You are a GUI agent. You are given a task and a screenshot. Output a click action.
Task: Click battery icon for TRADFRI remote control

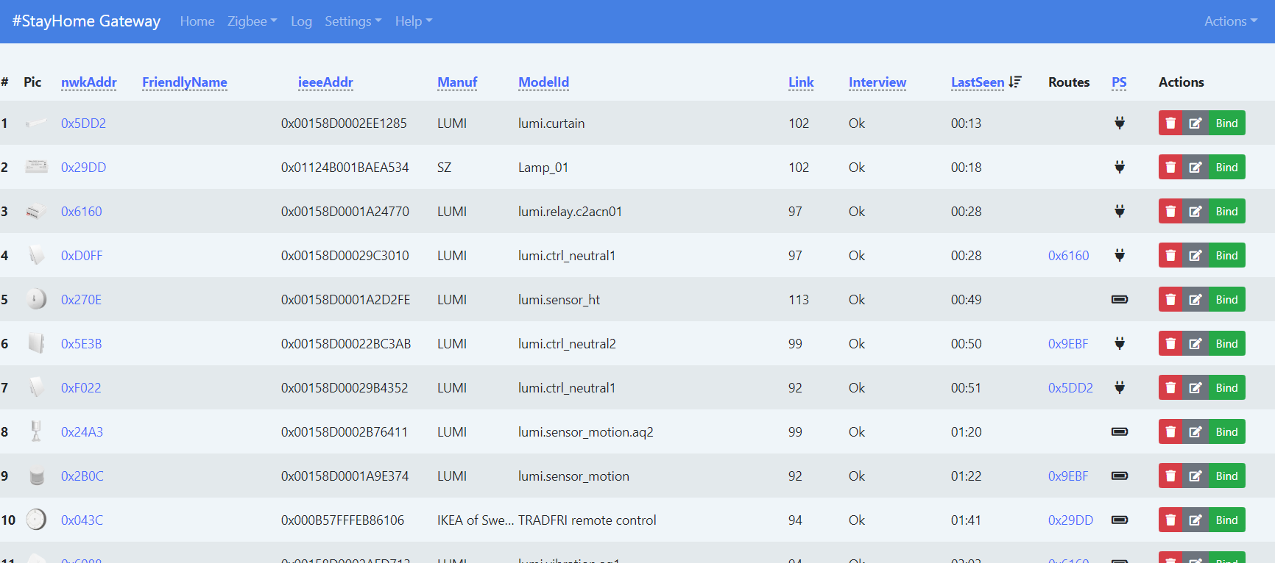pos(1119,520)
